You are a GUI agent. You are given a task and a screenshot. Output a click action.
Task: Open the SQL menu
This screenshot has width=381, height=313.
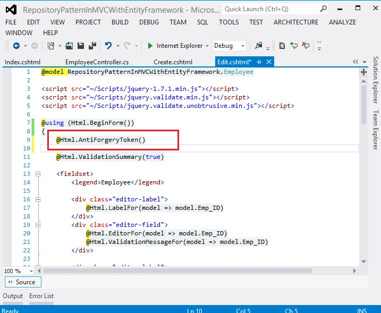[x=202, y=22]
